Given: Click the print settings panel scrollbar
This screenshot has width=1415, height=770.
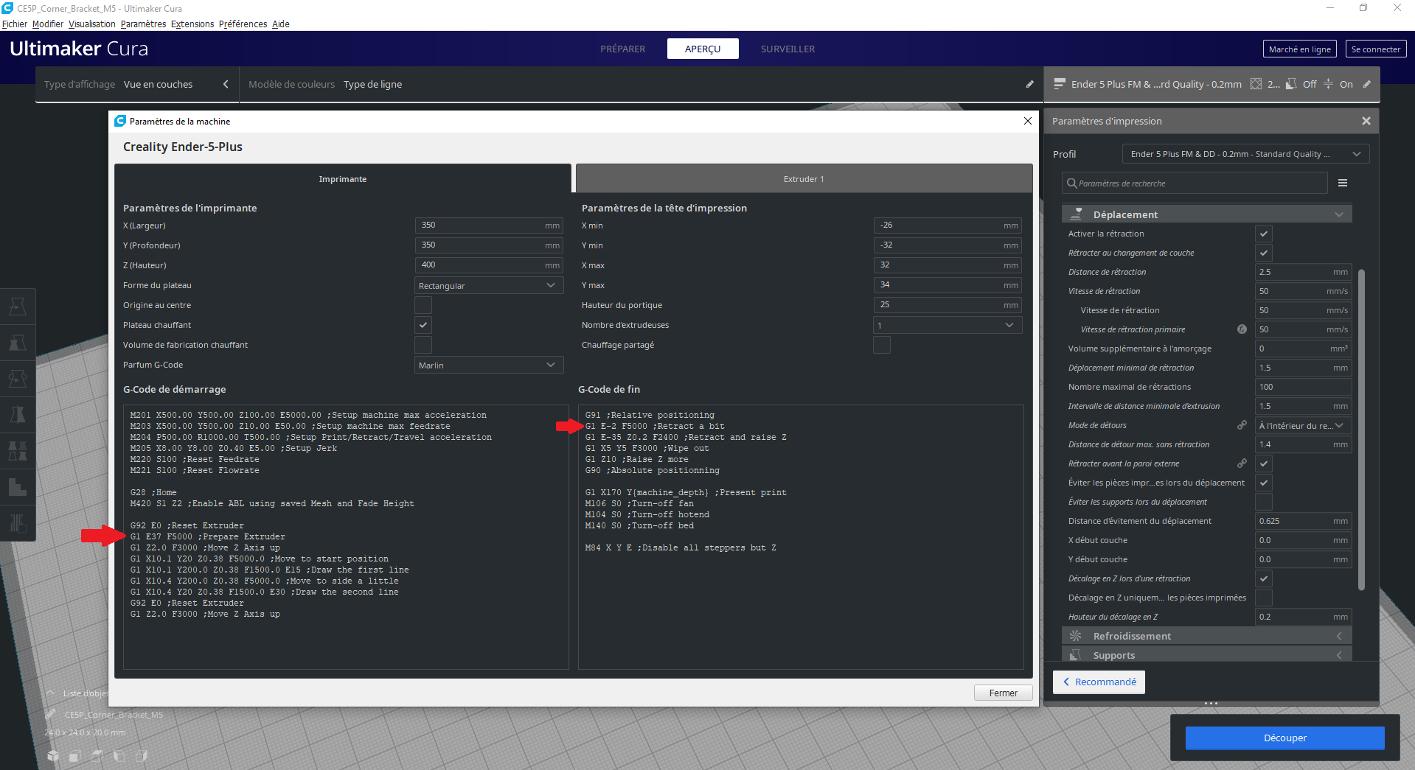Looking at the screenshot, I should coord(1361,429).
